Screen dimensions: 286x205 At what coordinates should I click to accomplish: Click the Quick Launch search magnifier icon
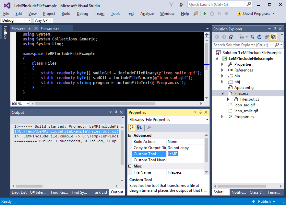249,4
